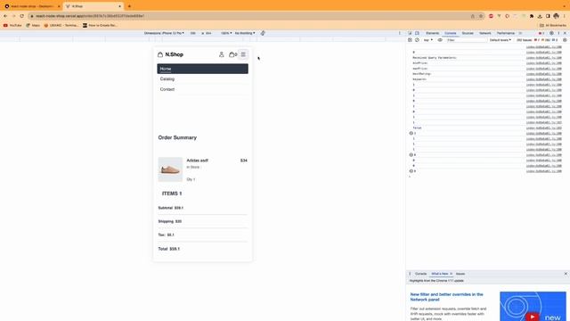The height and width of the screenshot is (321, 570).
Task: Open the Maps bookmark
Action: tap(33, 26)
